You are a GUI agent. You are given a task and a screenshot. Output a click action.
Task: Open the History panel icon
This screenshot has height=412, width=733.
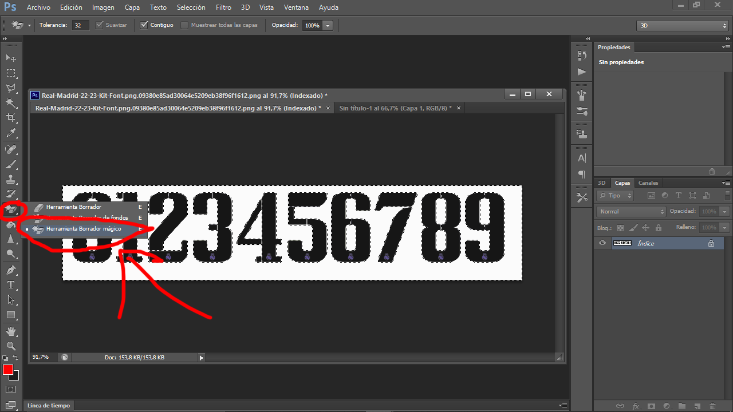coord(582,56)
